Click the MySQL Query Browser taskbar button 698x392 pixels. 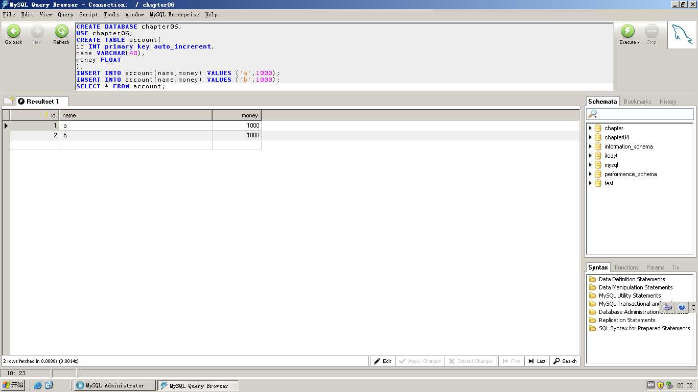[198, 385]
